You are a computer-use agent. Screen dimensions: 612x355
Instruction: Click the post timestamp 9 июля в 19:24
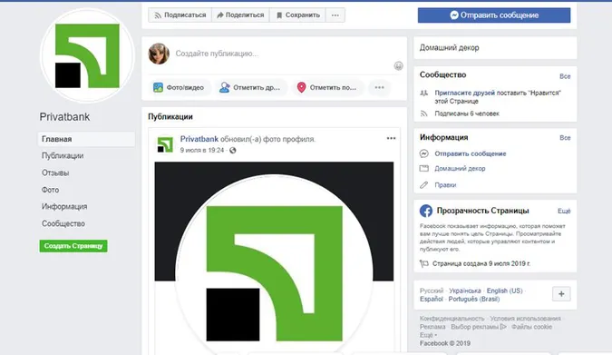[202, 150]
